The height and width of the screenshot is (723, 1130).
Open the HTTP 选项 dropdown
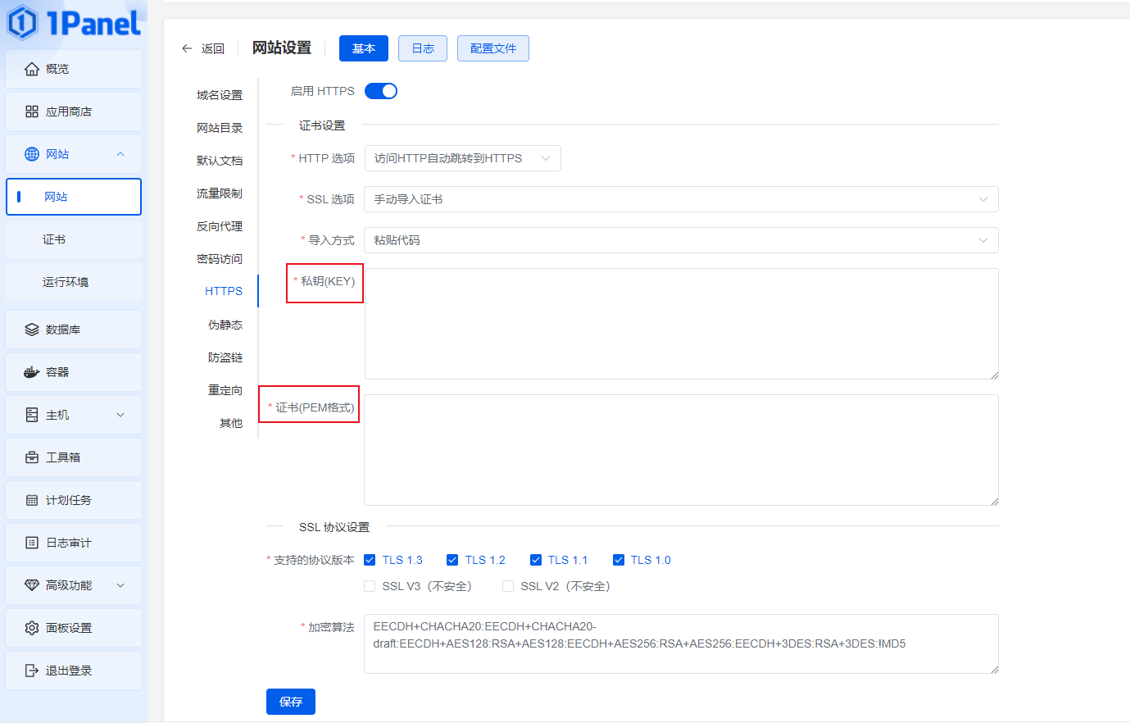[462, 158]
